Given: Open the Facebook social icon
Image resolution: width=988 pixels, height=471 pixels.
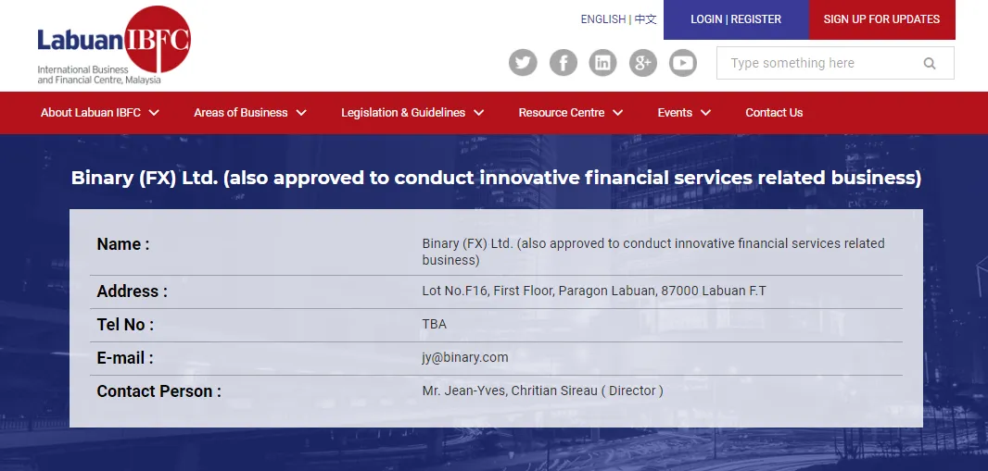Looking at the screenshot, I should coord(564,63).
